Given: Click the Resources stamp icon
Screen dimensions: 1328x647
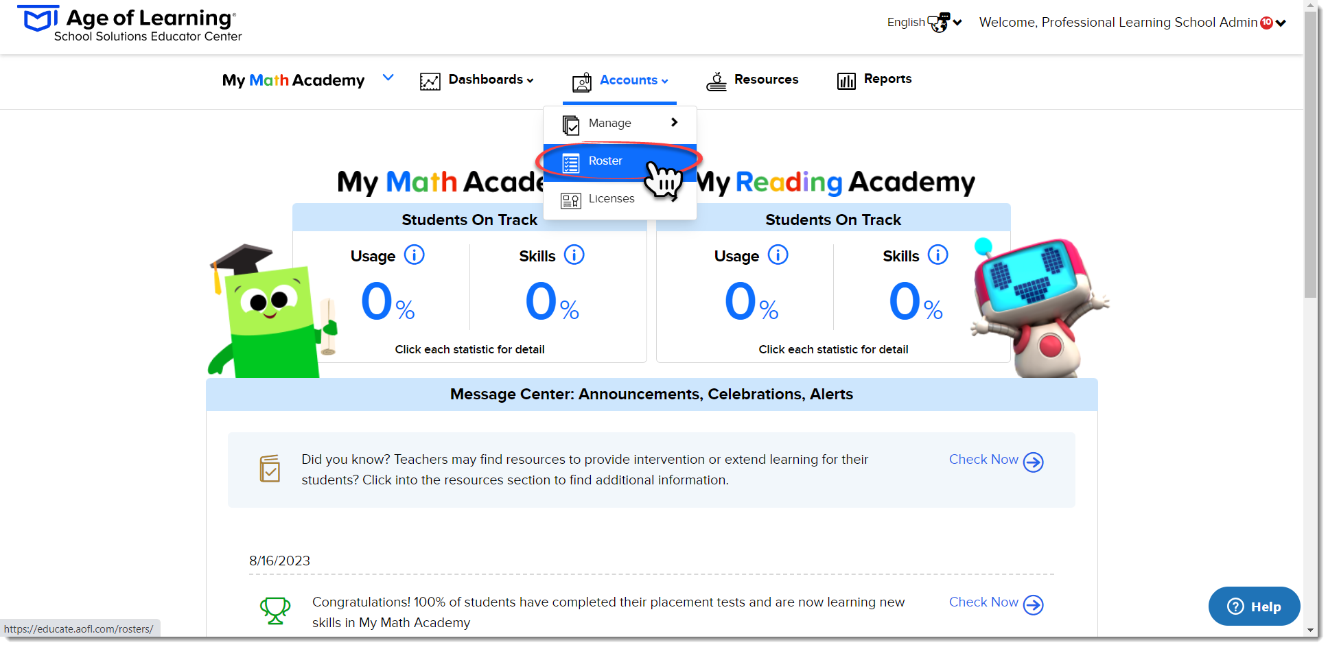Looking at the screenshot, I should coord(717,82).
